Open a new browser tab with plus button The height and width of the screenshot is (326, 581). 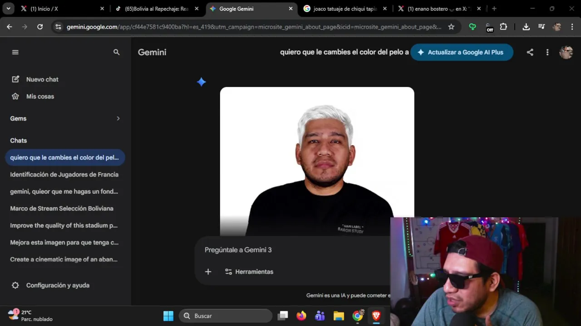[494, 9]
